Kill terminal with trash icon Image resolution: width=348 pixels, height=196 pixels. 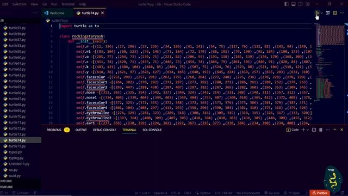coord(321,130)
